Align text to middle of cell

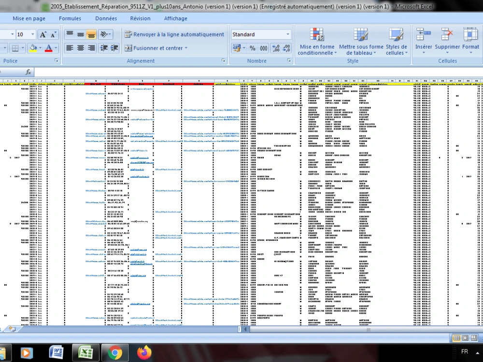[81, 34]
